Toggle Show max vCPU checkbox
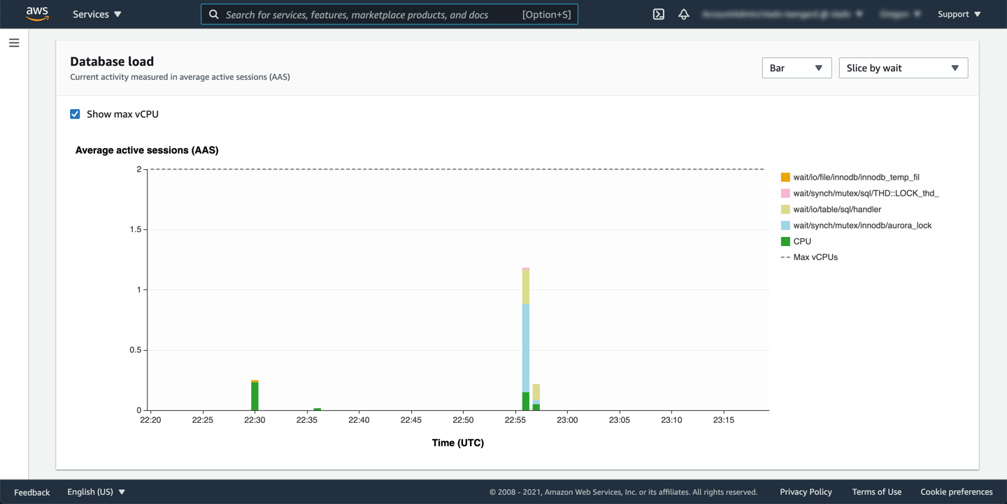Screen dimensions: 1007x504 [75, 114]
